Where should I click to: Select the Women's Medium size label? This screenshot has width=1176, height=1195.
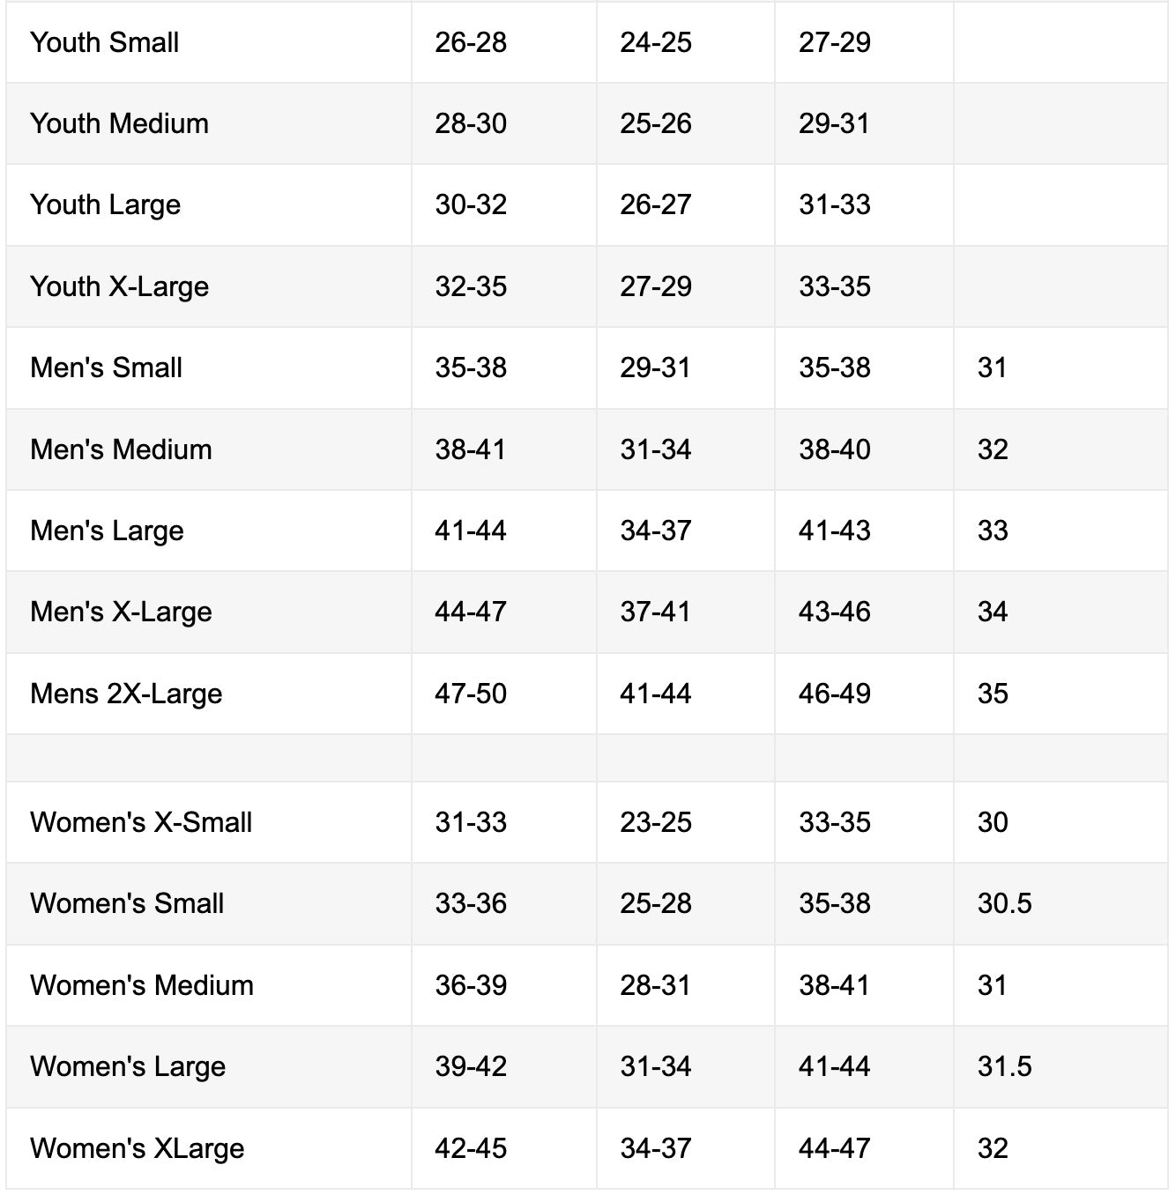point(142,985)
